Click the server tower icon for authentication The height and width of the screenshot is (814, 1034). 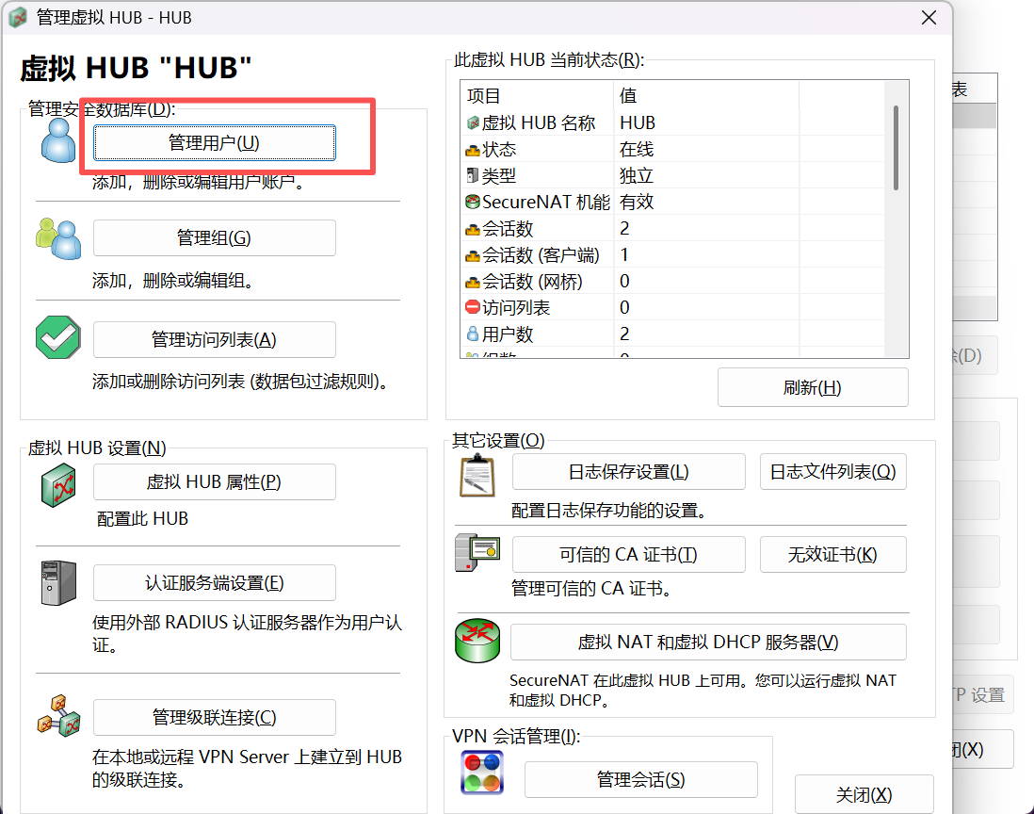coord(58,583)
